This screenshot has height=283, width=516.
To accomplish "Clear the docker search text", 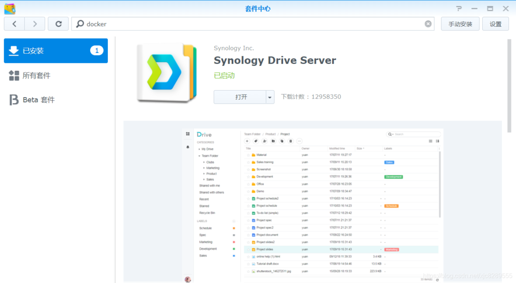I will (428, 24).
